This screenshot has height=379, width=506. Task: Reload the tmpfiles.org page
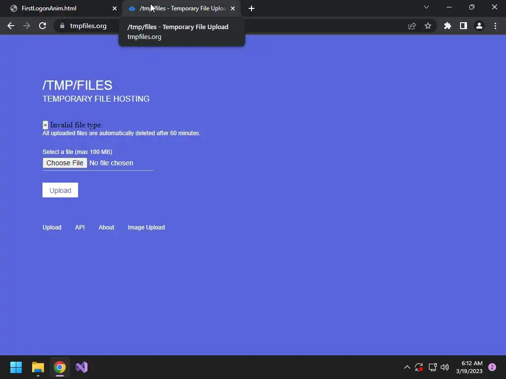pos(42,26)
